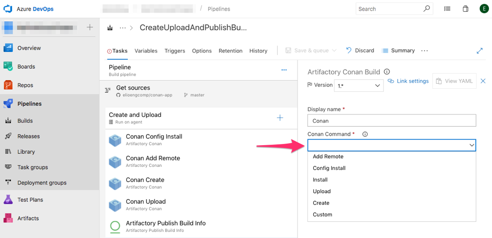Click the Azure DevOps logo icon
This screenshot has height=238, width=492.
click(8, 9)
